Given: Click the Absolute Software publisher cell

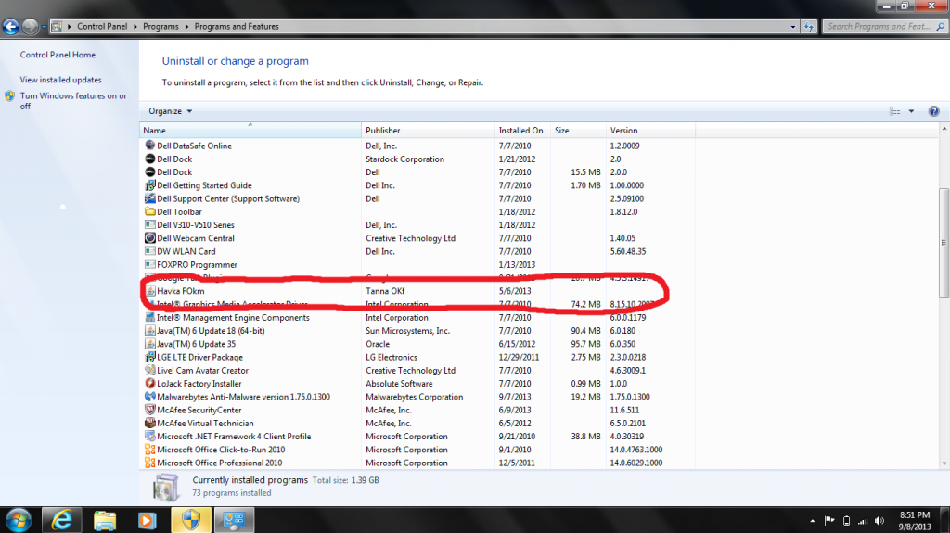Looking at the screenshot, I should pos(399,384).
